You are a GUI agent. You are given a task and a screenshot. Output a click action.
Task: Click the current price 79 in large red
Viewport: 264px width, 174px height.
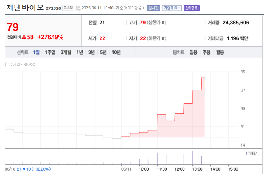coord(12,27)
